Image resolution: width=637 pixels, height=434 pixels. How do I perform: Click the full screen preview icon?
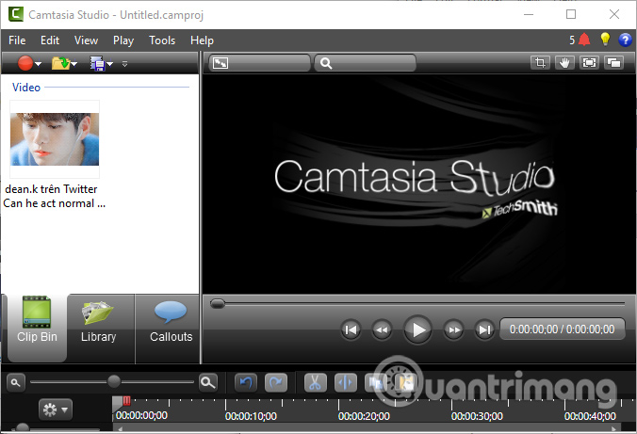pyautogui.click(x=589, y=62)
